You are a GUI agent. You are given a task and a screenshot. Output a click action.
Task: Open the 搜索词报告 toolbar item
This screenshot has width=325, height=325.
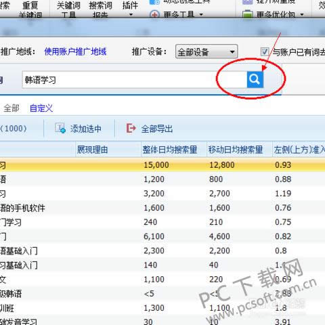(x=100, y=9)
